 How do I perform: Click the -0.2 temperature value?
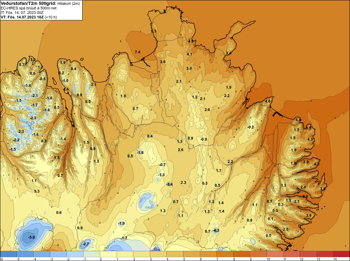(251, 127)
